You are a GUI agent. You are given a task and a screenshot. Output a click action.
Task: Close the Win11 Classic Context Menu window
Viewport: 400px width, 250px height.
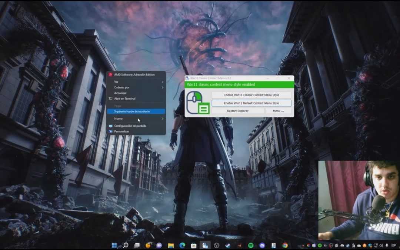[289, 78]
